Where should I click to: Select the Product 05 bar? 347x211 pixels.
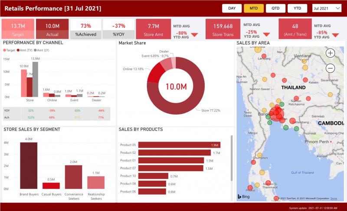[179, 145]
